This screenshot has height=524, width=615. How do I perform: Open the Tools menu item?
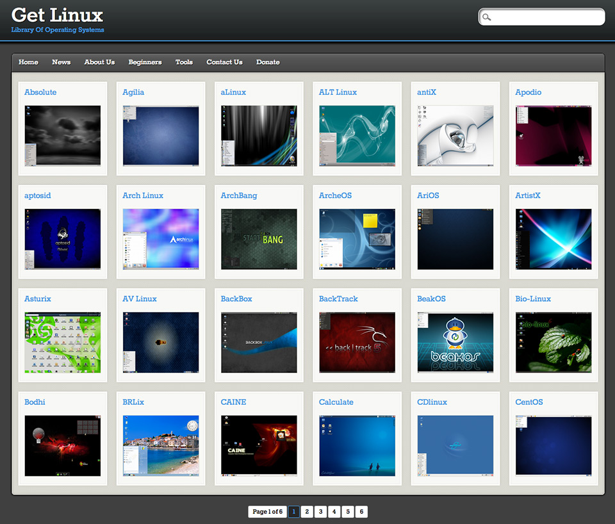[x=184, y=62]
